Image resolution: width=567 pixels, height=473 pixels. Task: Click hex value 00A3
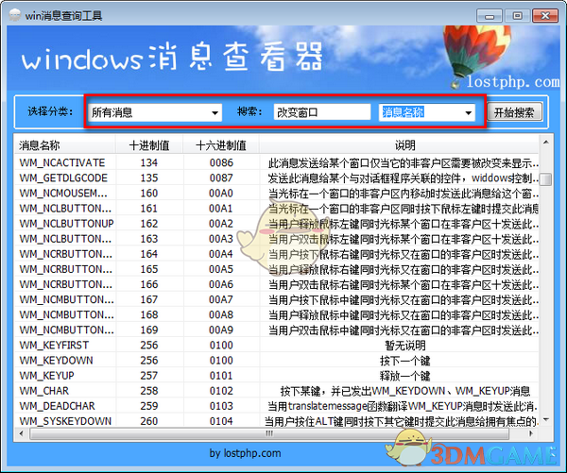pos(221,239)
